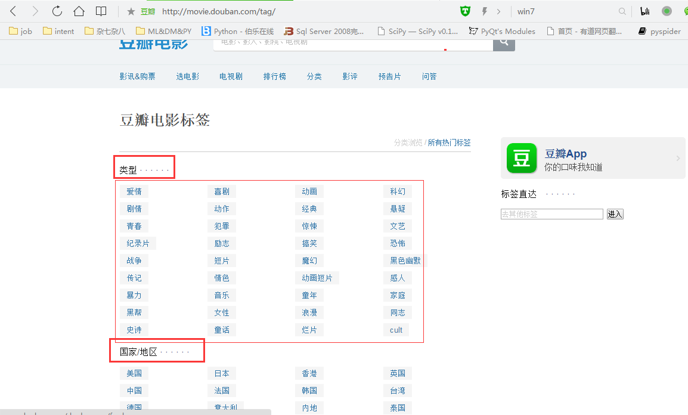This screenshot has height=415, width=688.
Task: Open the 纪录片 tag
Action: click(138, 243)
